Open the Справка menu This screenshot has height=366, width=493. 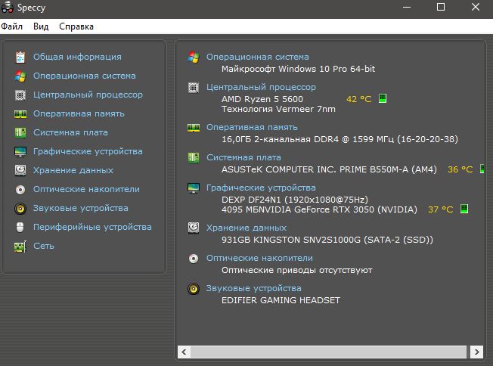coord(76,26)
